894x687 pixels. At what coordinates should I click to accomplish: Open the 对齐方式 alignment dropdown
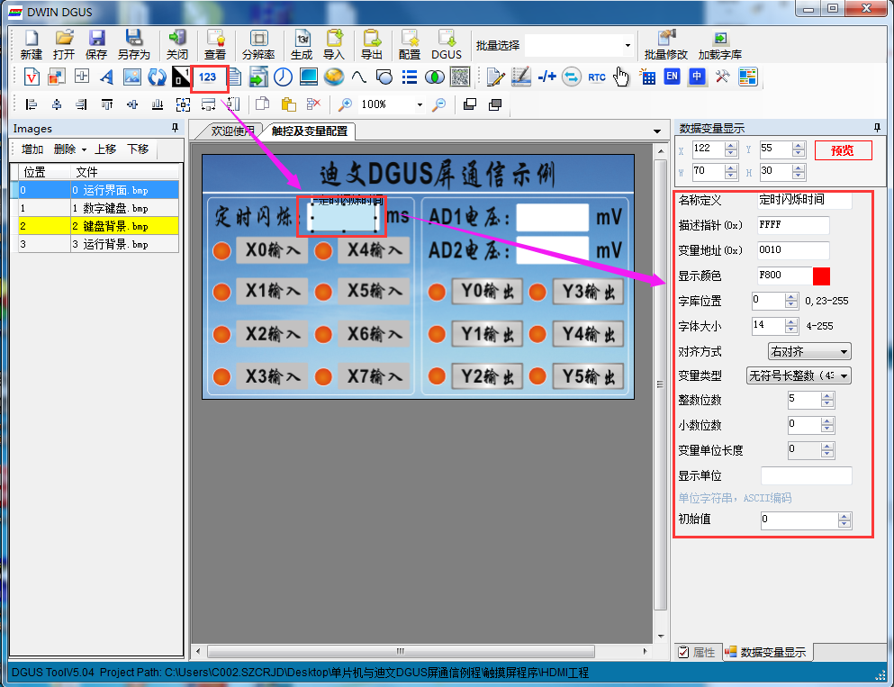click(809, 351)
